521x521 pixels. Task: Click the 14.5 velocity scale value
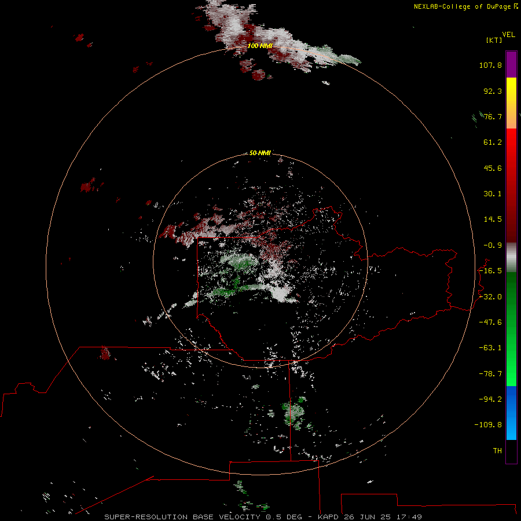[493, 219]
